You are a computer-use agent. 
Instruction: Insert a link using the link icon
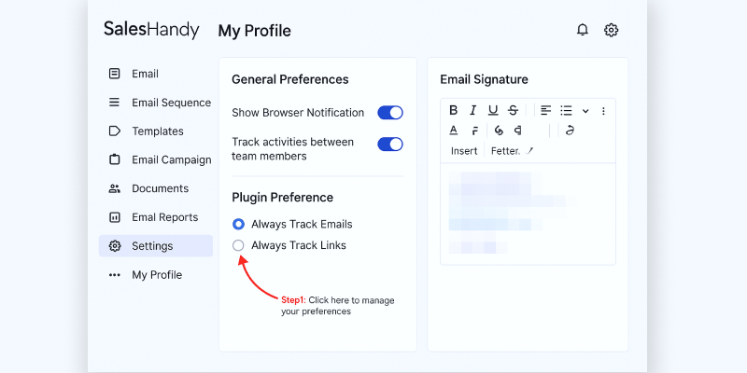coord(499,131)
